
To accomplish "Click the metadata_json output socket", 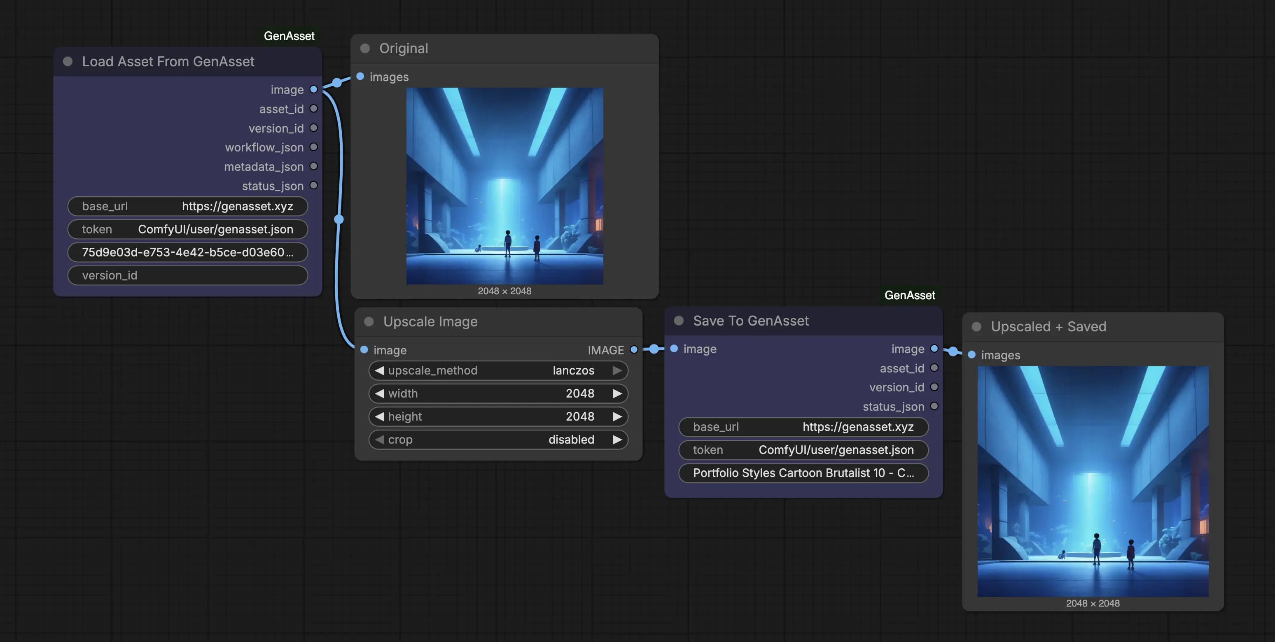I will pos(313,166).
